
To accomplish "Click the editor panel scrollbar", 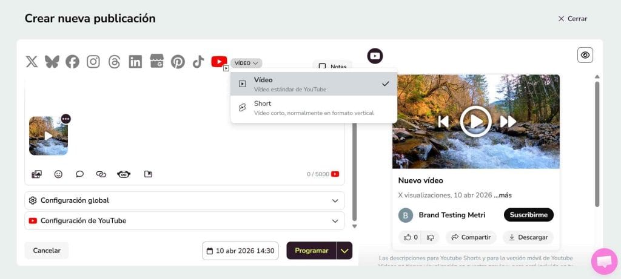I will [354, 172].
